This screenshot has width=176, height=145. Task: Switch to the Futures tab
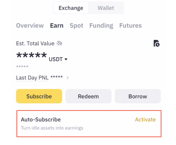click(x=131, y=25)
